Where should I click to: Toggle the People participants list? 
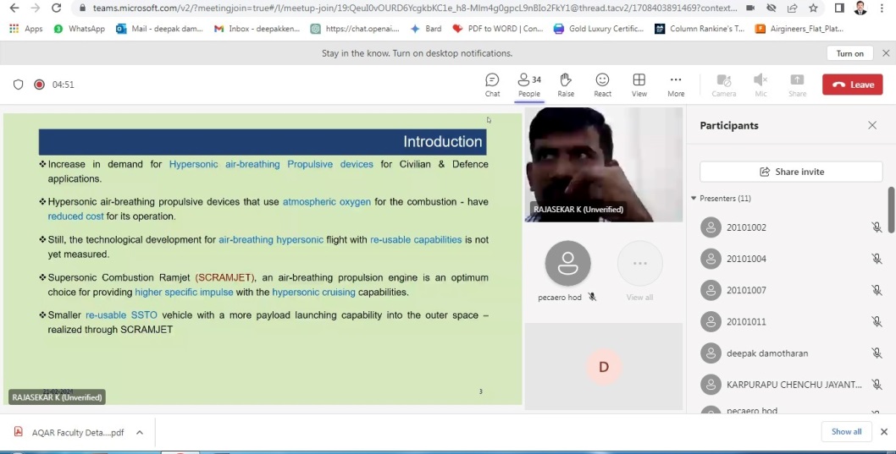pyautogui.click(x=529, y=84)
